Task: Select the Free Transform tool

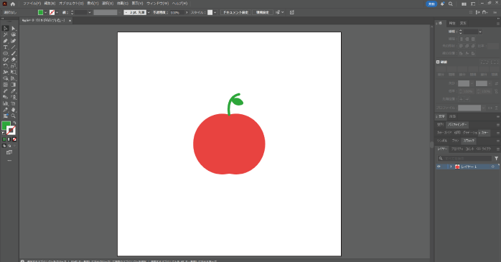Action: coord(14,72)
